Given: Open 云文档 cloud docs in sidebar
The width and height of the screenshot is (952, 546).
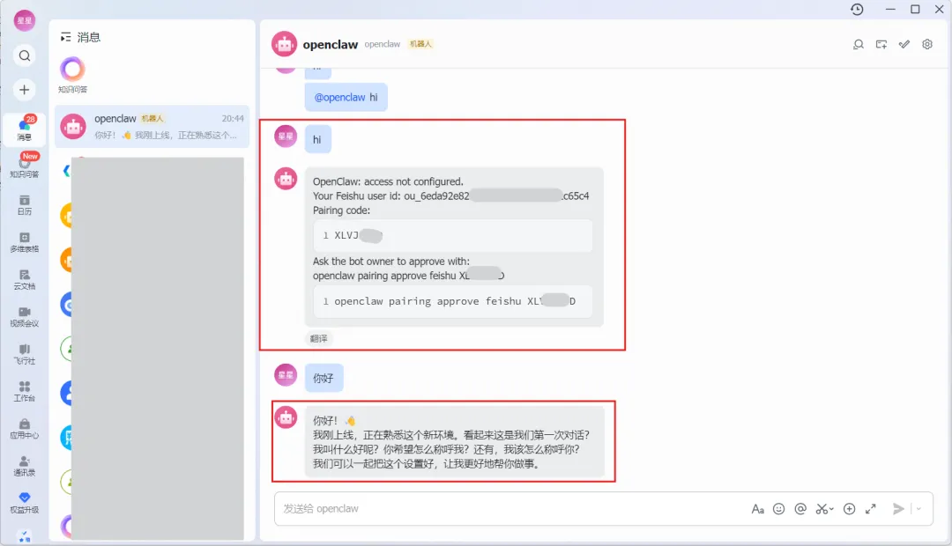Looking at the screenshot, I should (x=25, y=279).
